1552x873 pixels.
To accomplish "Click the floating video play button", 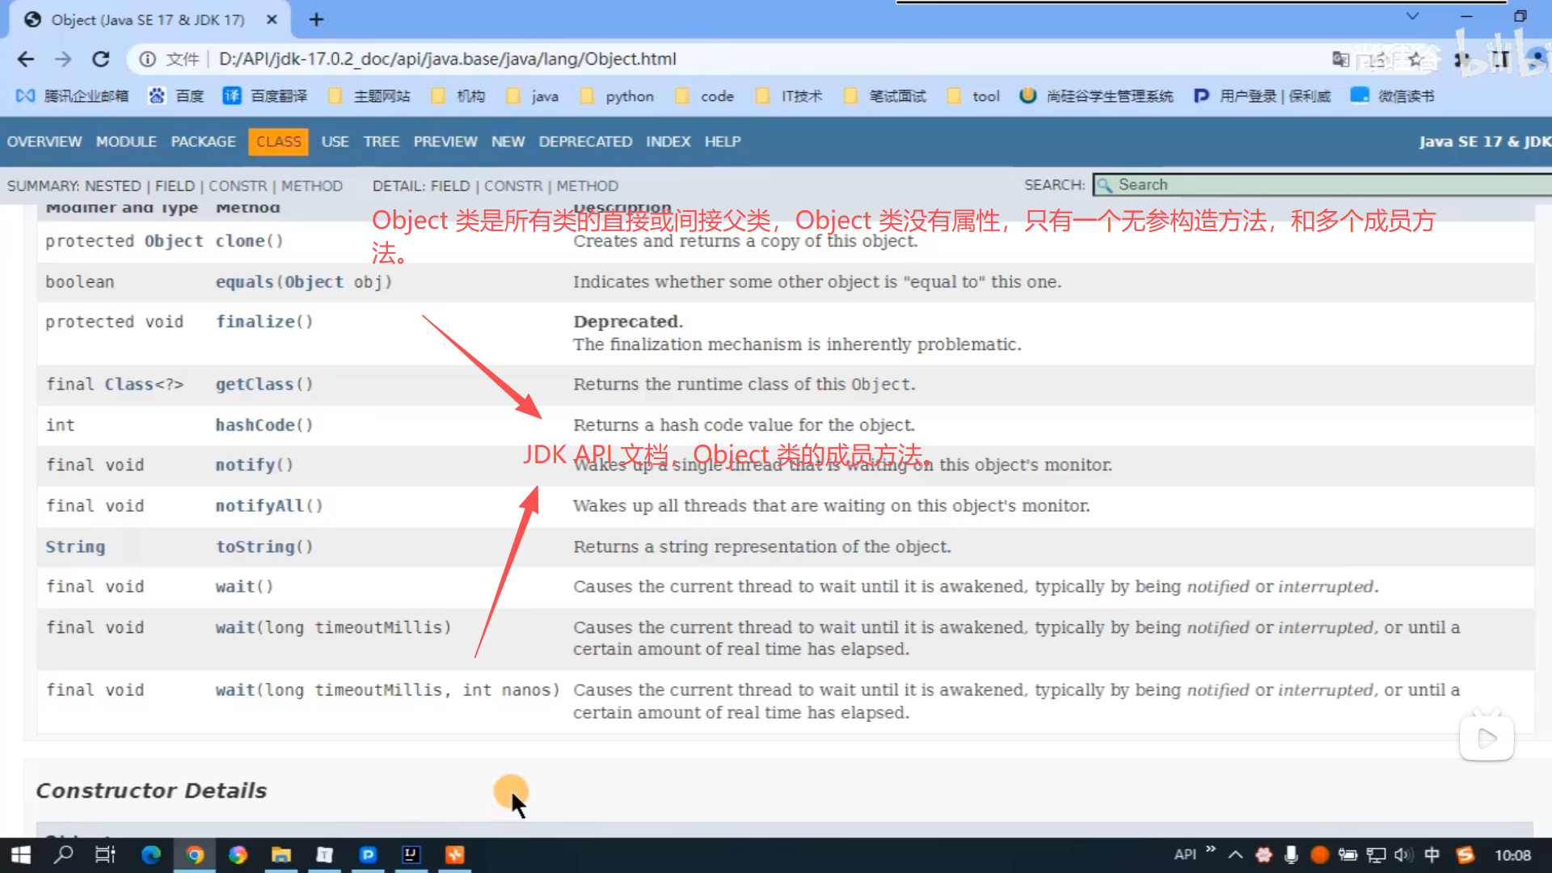I will [1486, 737].
